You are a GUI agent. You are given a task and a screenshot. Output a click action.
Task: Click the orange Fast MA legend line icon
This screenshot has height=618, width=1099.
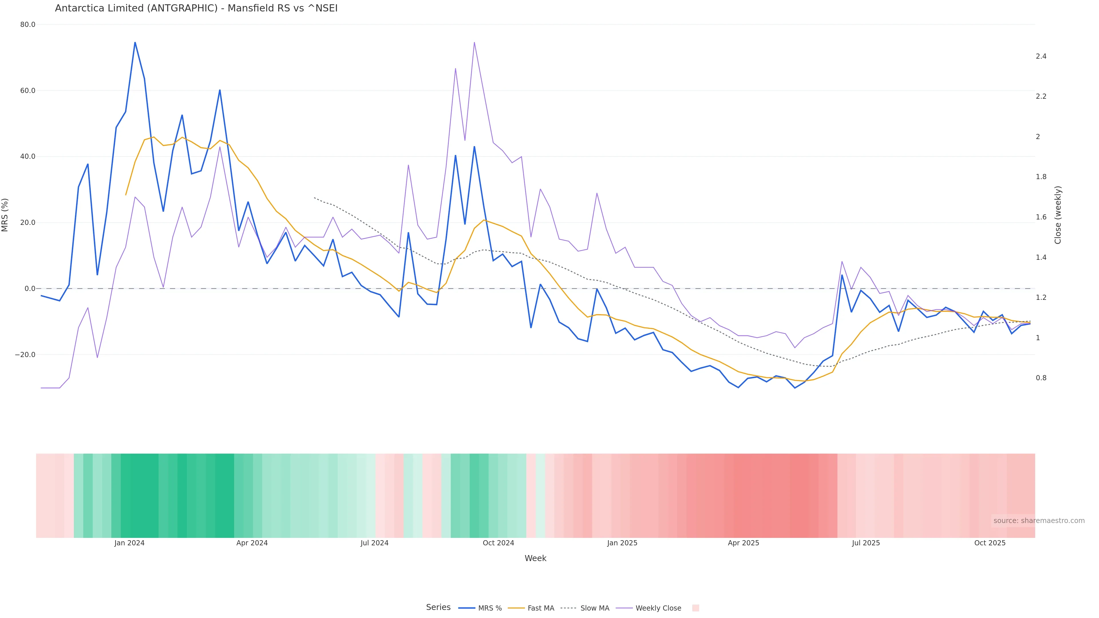tap(516, 608)
